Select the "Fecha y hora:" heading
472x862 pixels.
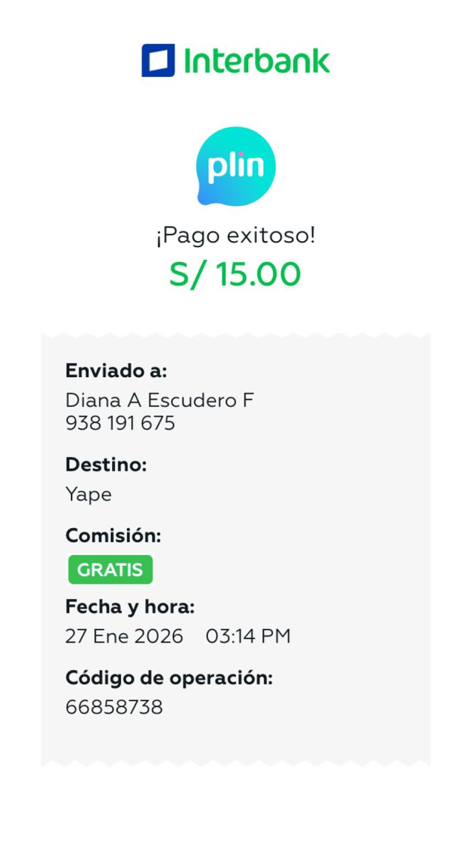tap(130, 607)
